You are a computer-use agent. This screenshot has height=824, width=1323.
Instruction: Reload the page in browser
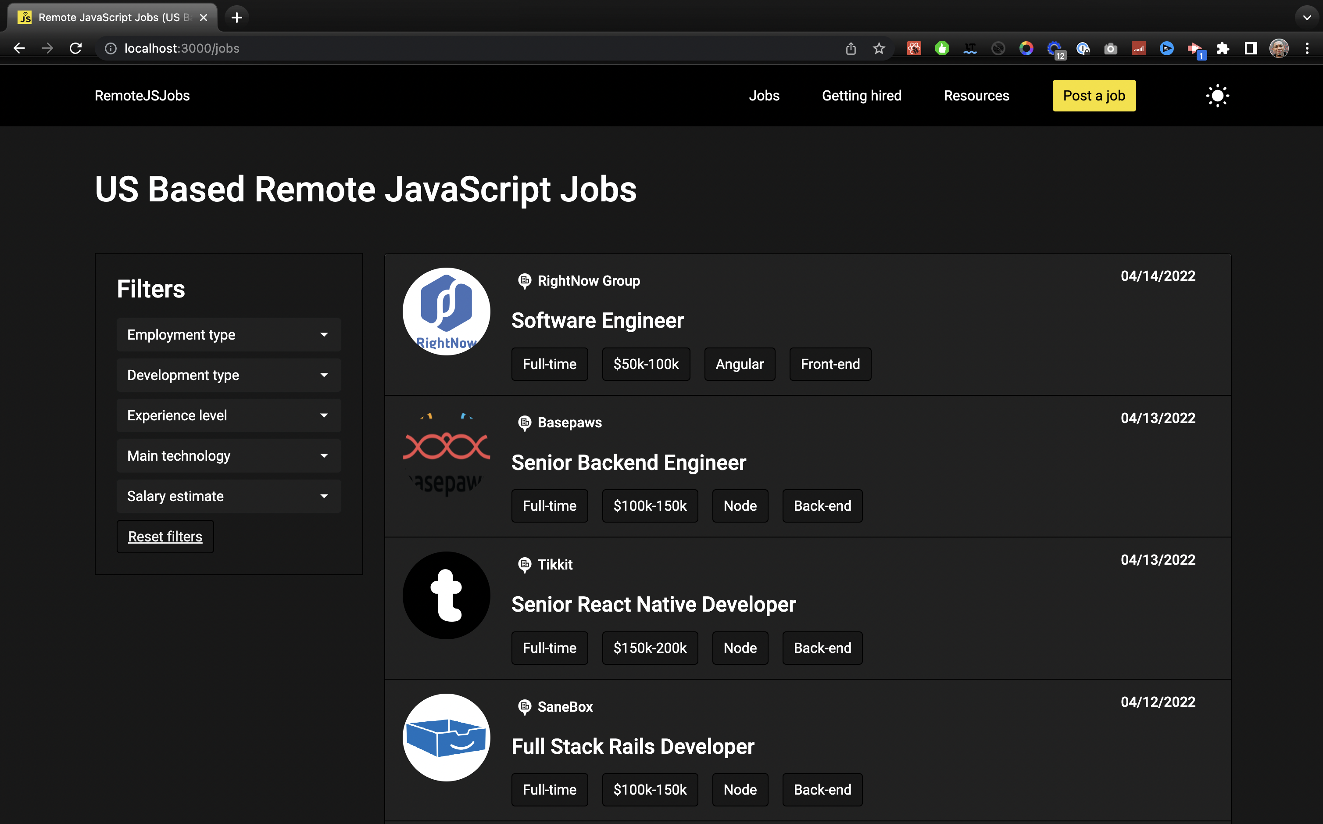tap(76, 49)
